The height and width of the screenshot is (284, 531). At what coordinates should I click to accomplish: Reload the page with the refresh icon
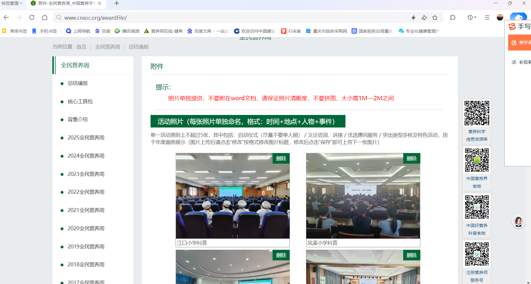coord(32,18)
